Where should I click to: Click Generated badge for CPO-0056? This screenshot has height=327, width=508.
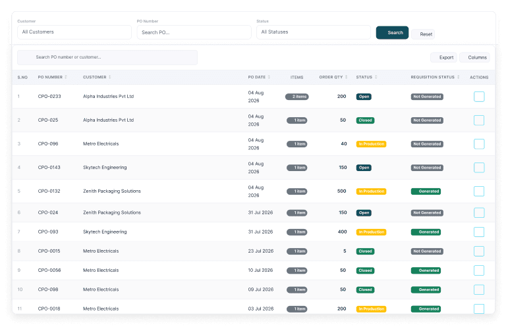click(426, 270)
